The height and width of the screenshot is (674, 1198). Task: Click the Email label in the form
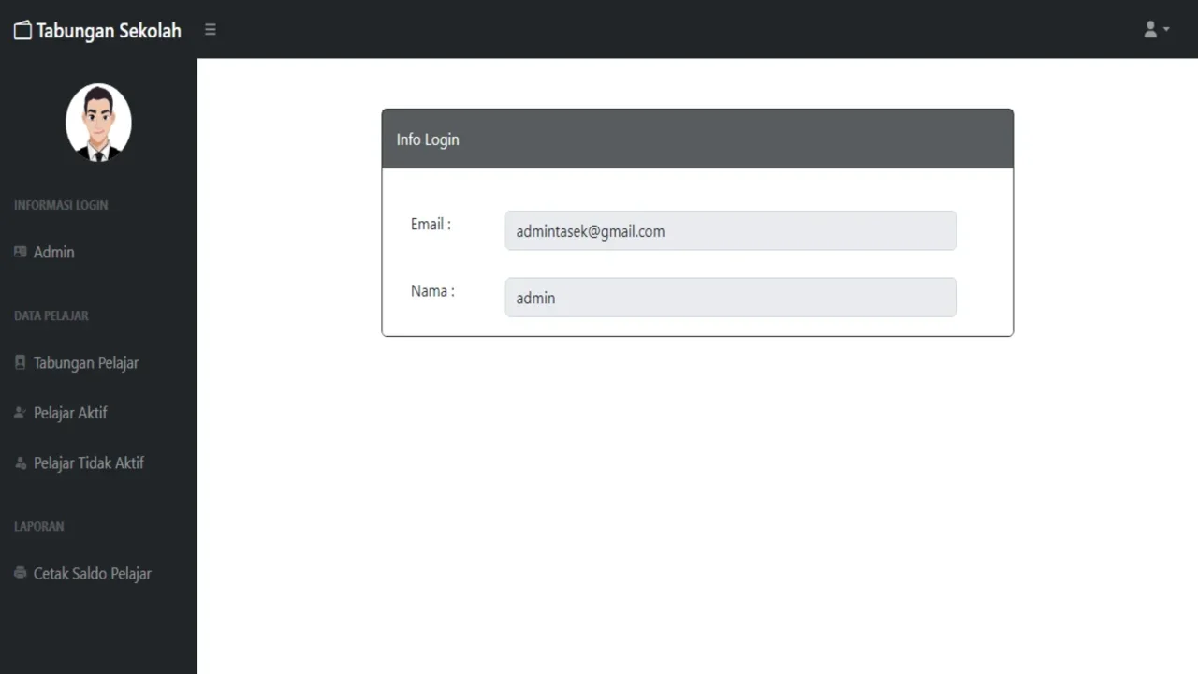point(431,225)
